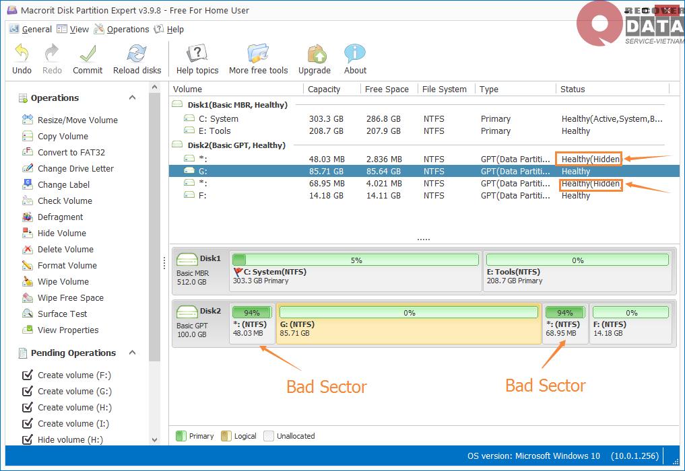Select the G: volume row
This screenshot has width=685, height=471.
(x=424, y=171)
